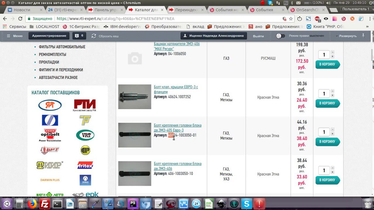Open the Меню hamburger in the admin panel
374x210 pixels.
[15, 36]
